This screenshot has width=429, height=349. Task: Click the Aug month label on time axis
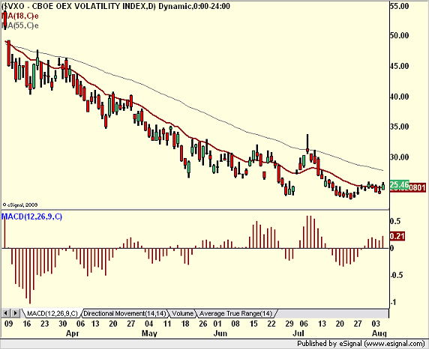pyautogui.click(x=379, y=333)
